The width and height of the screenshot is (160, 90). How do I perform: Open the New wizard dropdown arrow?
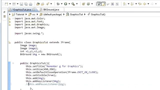click(10, 4)
